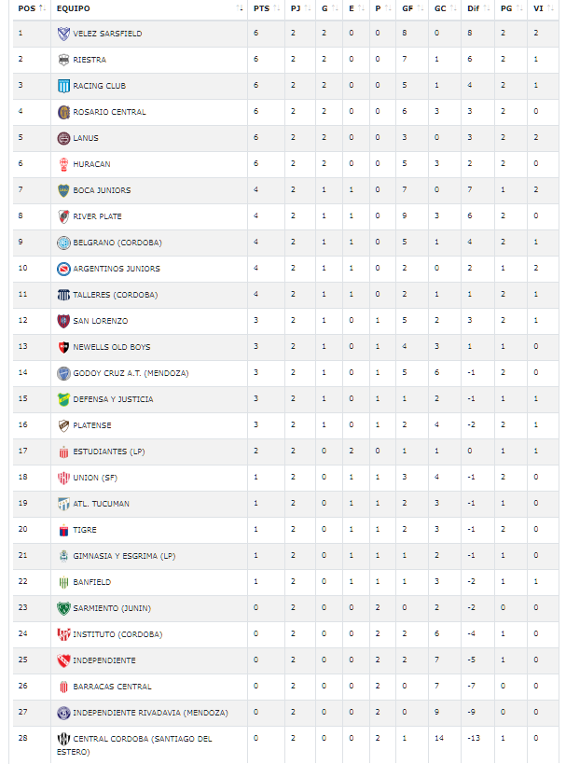Click the Boca Juniors shield icon
Image resolution: width=566 pixels, height=764 pixels.
tap(63, 190)
